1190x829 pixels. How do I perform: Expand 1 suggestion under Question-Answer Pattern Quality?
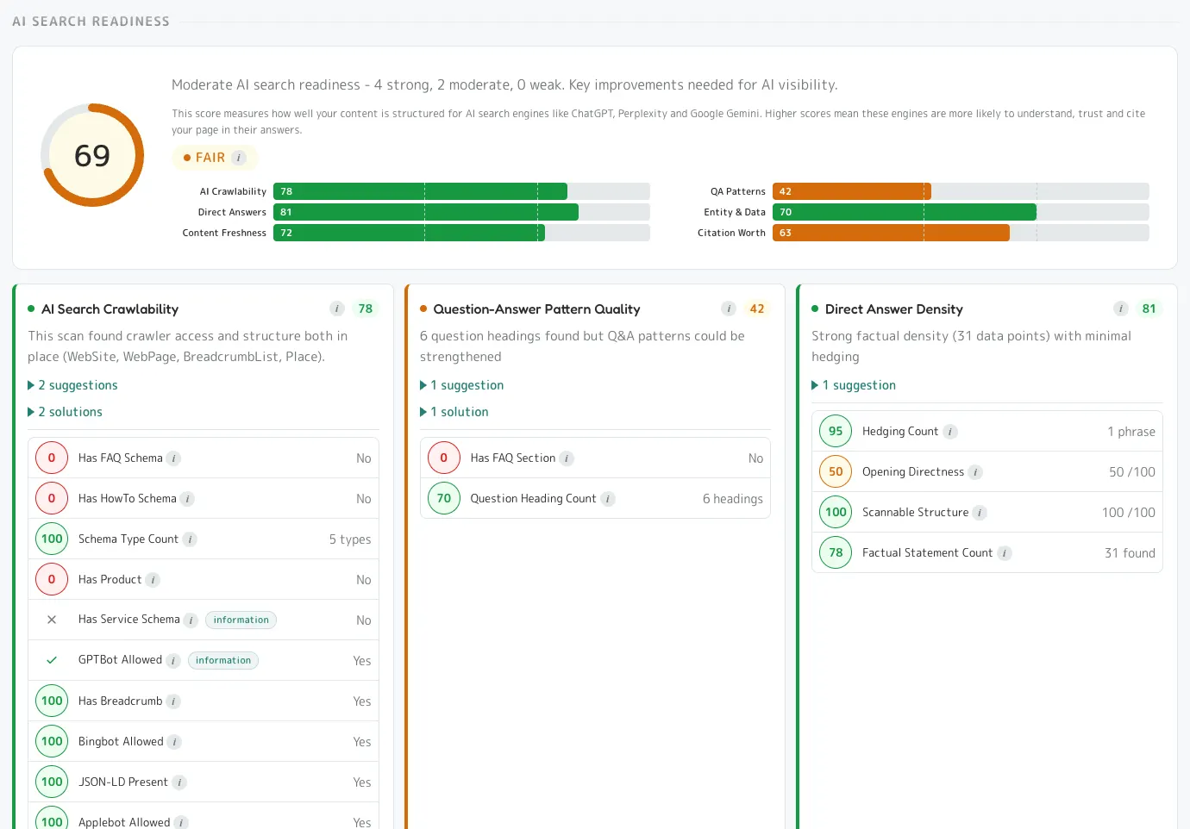coord(461,385)
